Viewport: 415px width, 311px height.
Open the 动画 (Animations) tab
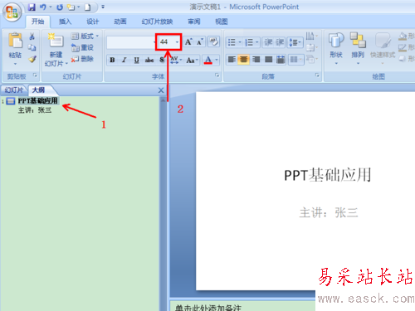(x=120, y=22)
